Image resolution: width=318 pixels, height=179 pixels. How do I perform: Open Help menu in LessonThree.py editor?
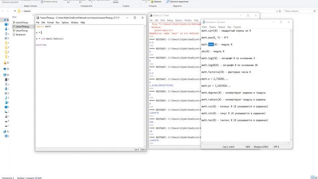click(82, 22)
